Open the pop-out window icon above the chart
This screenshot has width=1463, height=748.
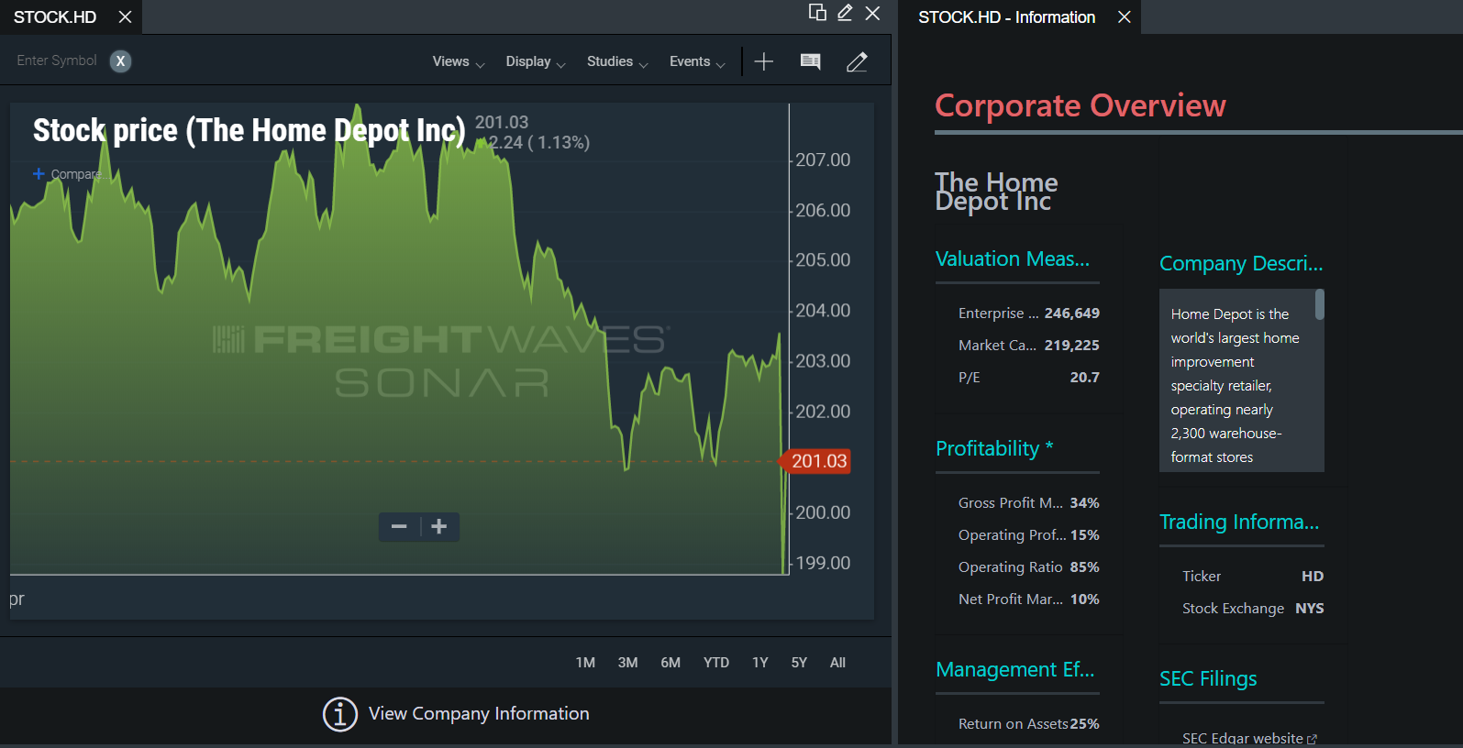pyautogui.click(x=817, y=13)
